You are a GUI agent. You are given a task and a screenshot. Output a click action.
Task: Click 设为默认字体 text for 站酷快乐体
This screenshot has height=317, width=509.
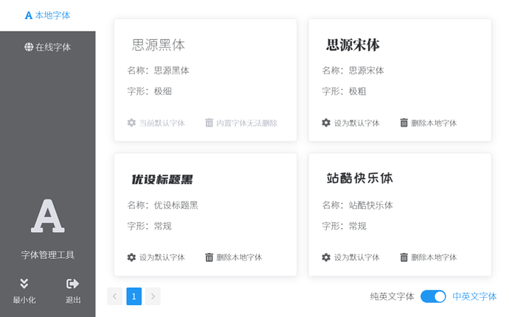[x=356, y=257]
